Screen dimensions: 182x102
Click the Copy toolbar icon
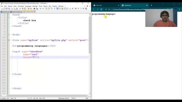[x=22, y=9]
